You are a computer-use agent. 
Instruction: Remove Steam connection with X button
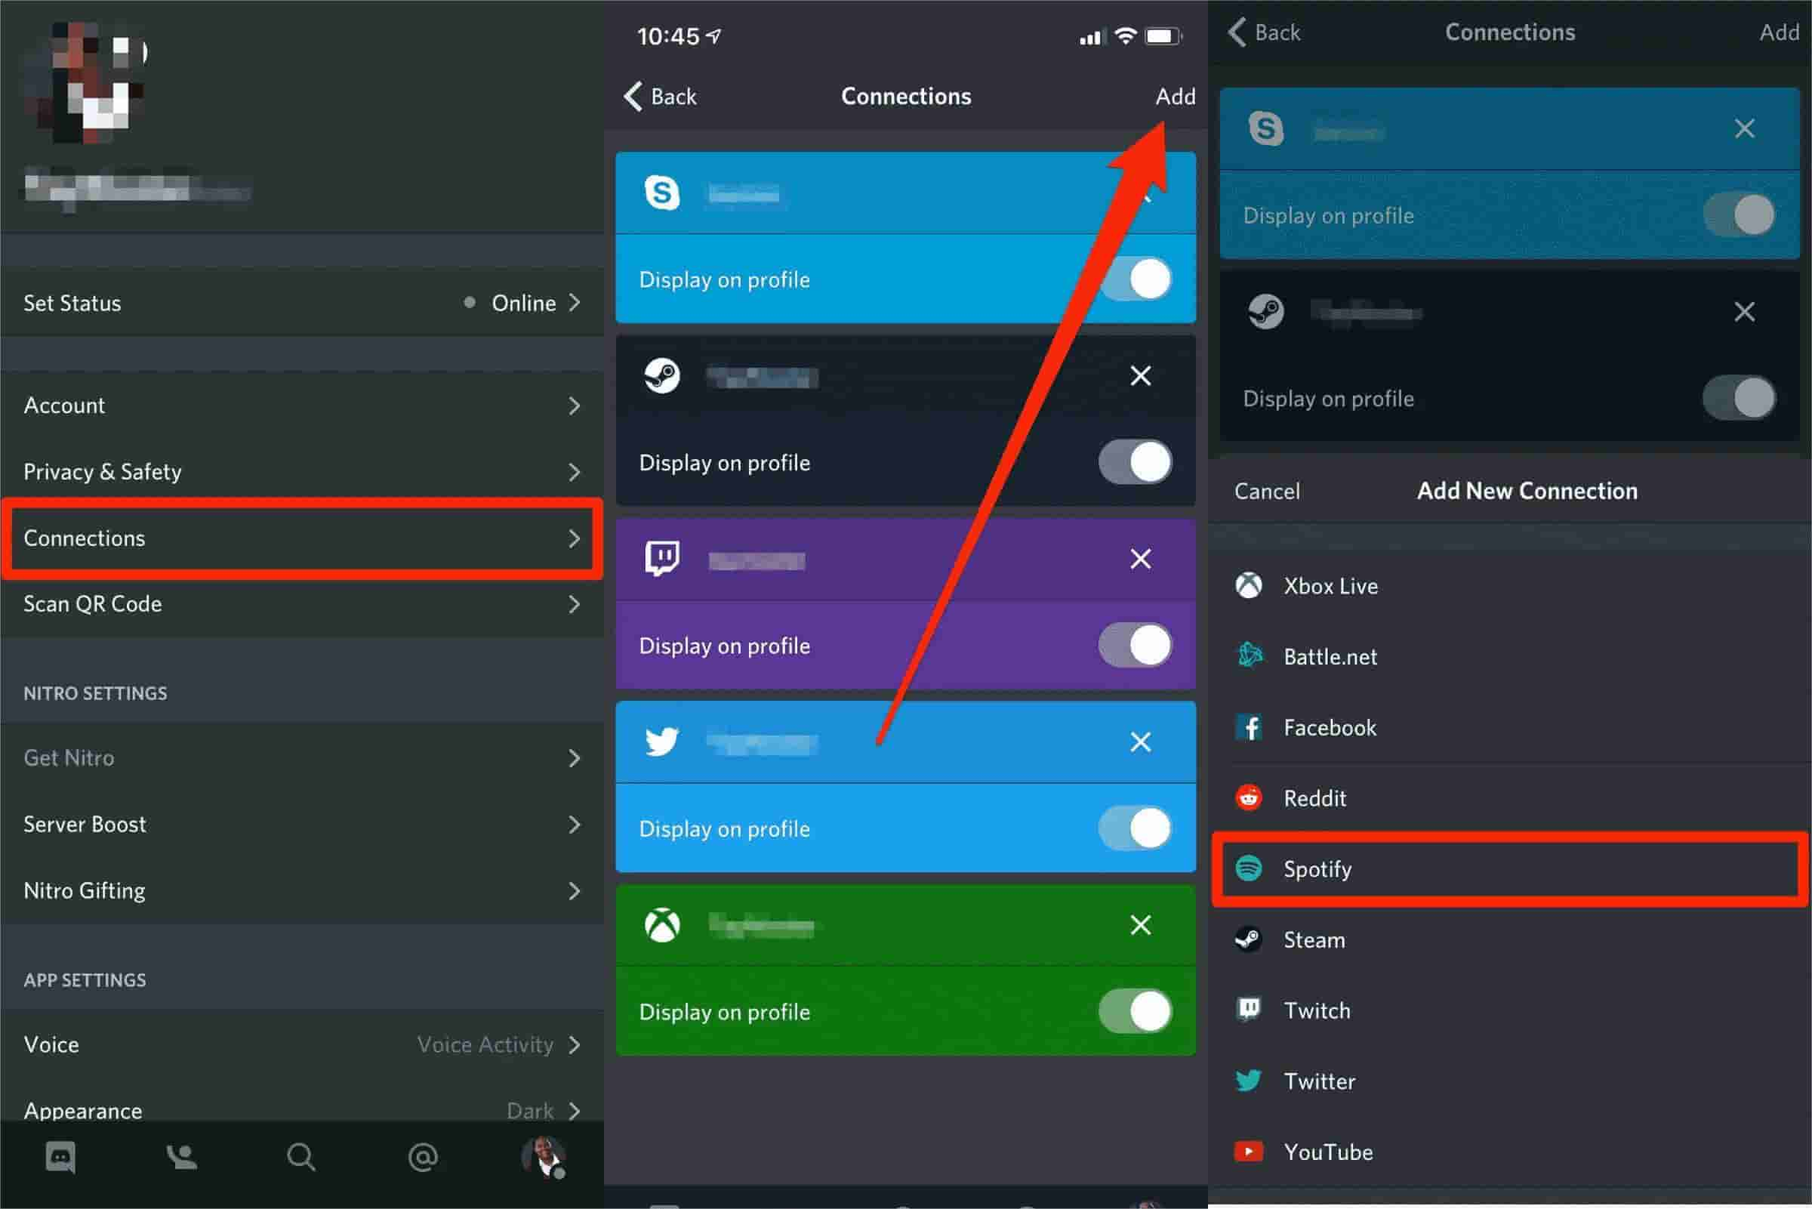tap(1140, 375)
